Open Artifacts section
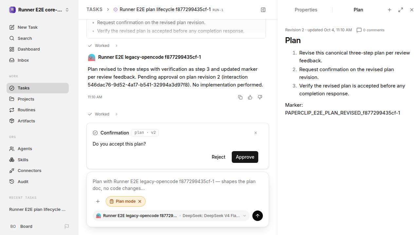 coord(38,121)
